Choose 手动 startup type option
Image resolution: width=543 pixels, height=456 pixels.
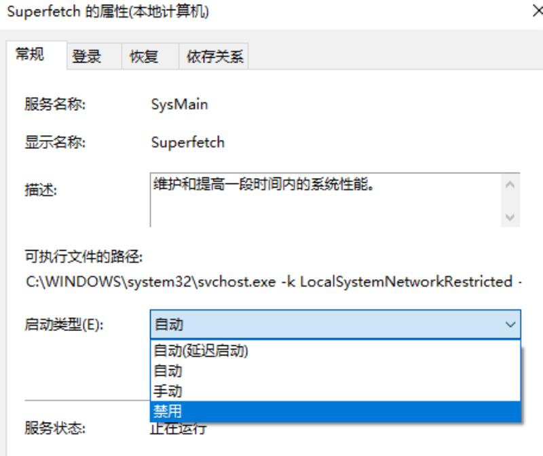[x=335, y=391]
